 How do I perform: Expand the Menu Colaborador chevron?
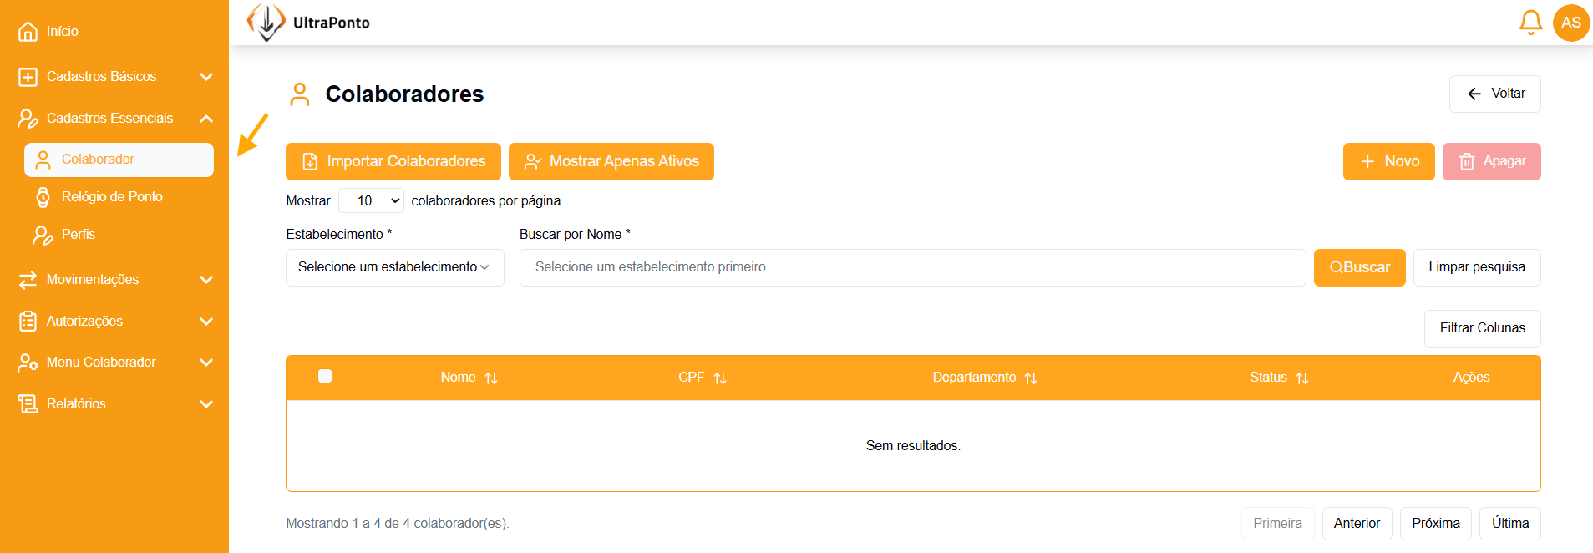[206, 363]
